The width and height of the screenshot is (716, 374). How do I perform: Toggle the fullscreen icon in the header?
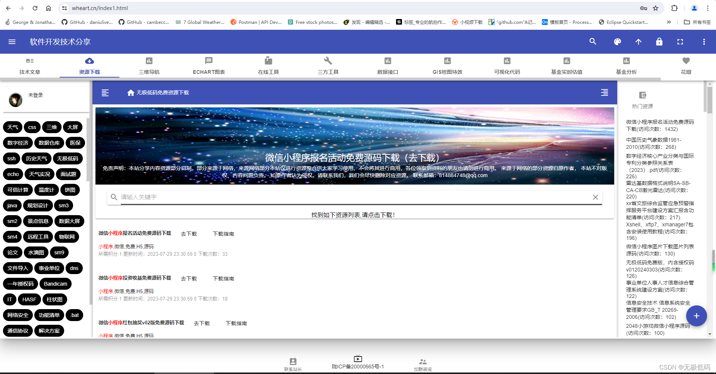click(680, 42)
